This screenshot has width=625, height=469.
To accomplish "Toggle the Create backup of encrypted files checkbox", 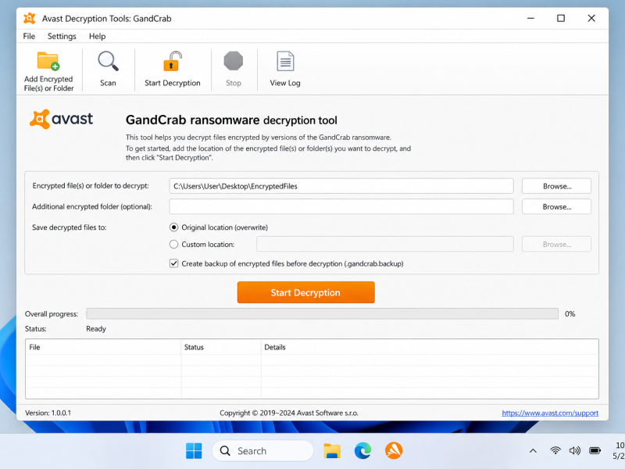I will [173, 263].
